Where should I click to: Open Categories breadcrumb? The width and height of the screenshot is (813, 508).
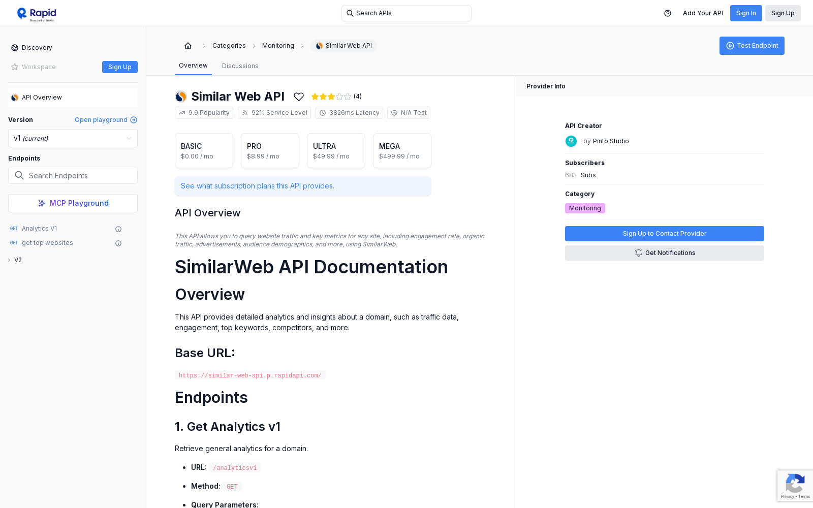229,46
